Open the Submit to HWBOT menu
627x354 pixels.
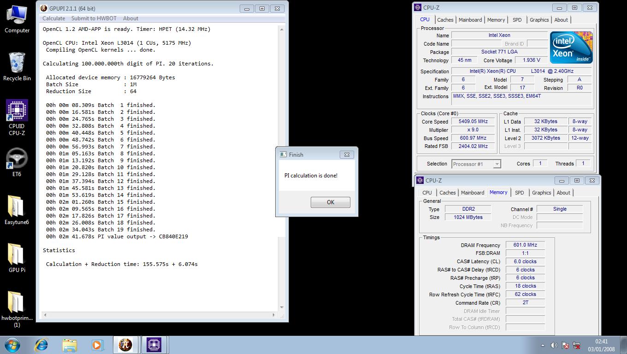[x=94, y=18]
